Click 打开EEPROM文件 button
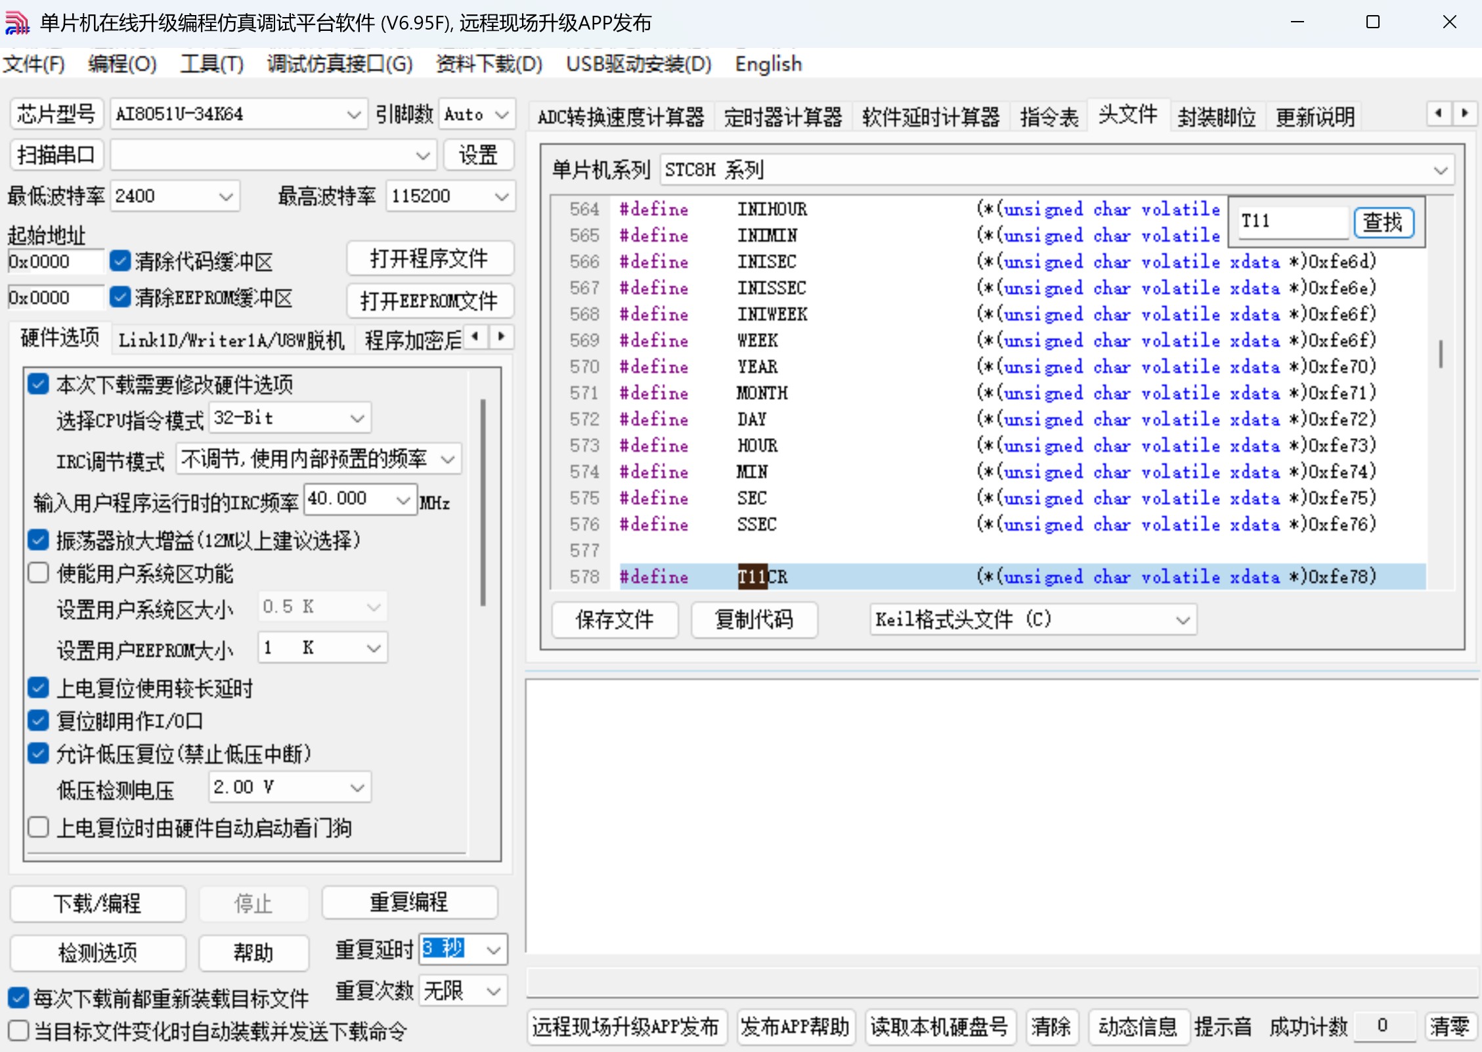The height and width of the screenshot is (1052, 1482). pos(429,301)
